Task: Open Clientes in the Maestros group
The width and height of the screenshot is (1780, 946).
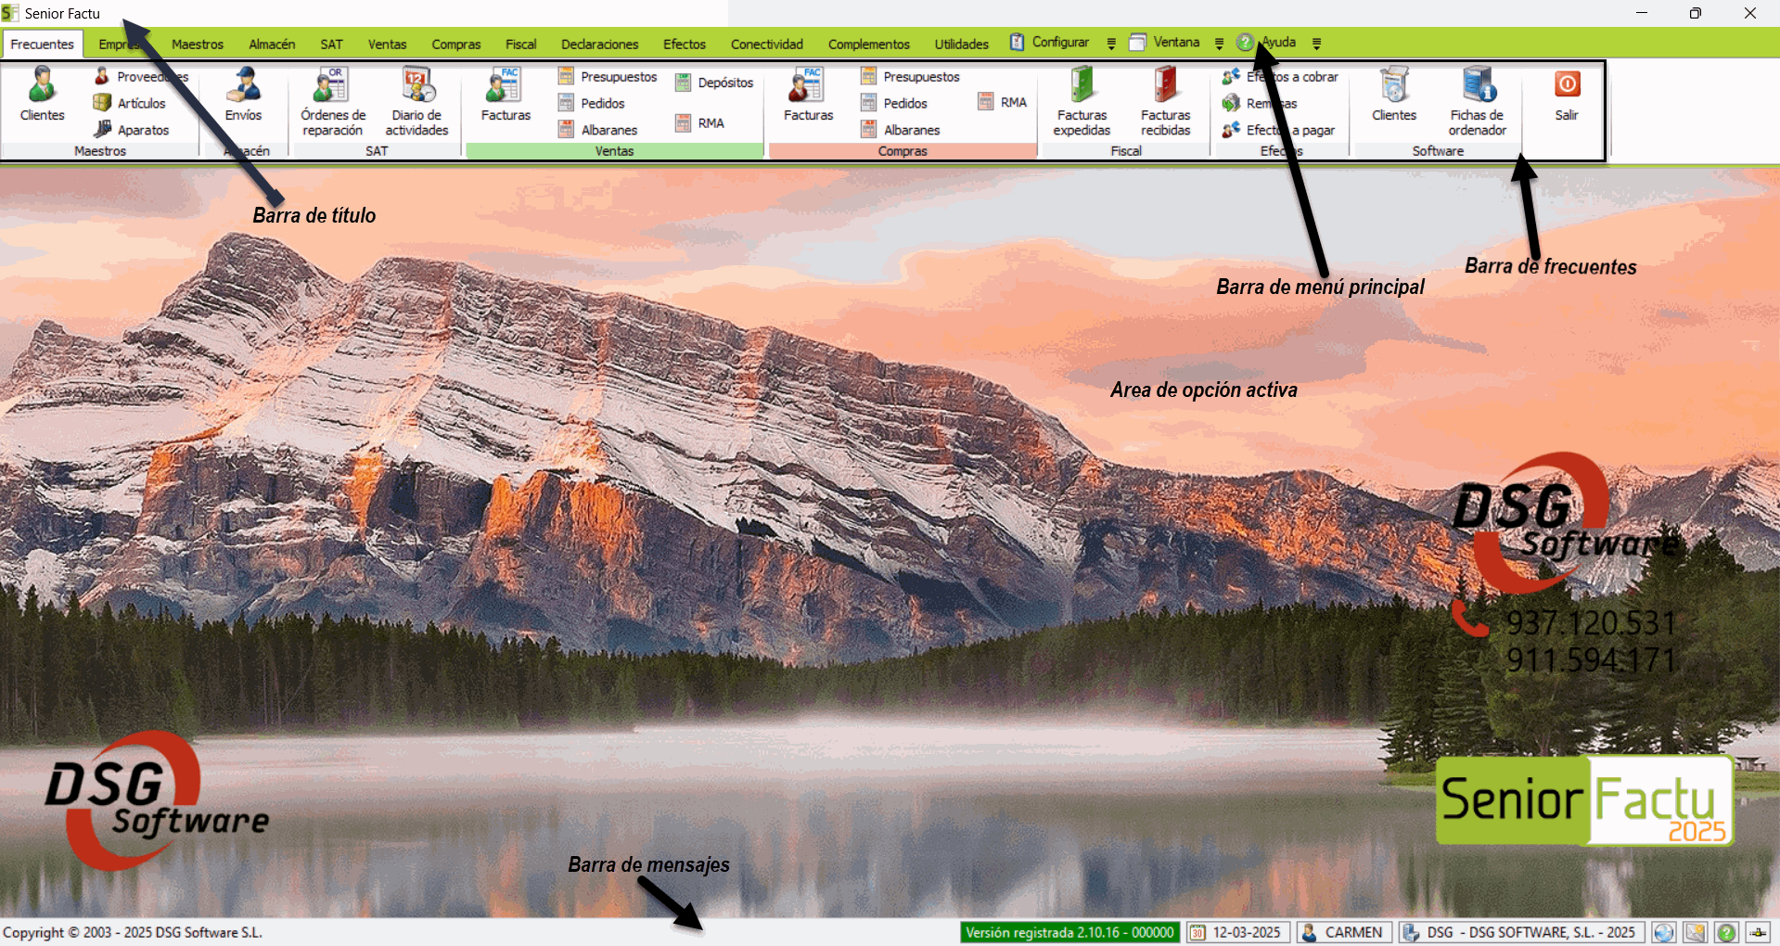Action: [x=42, y=95]
